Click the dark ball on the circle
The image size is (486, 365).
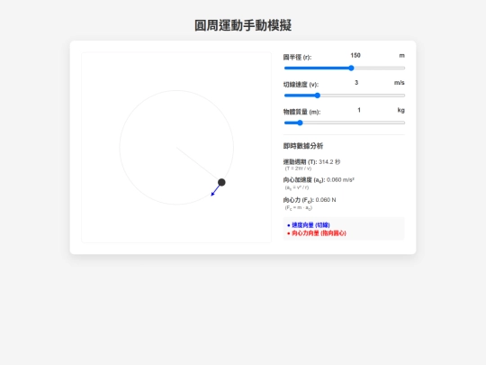click(x=221, y=182)
